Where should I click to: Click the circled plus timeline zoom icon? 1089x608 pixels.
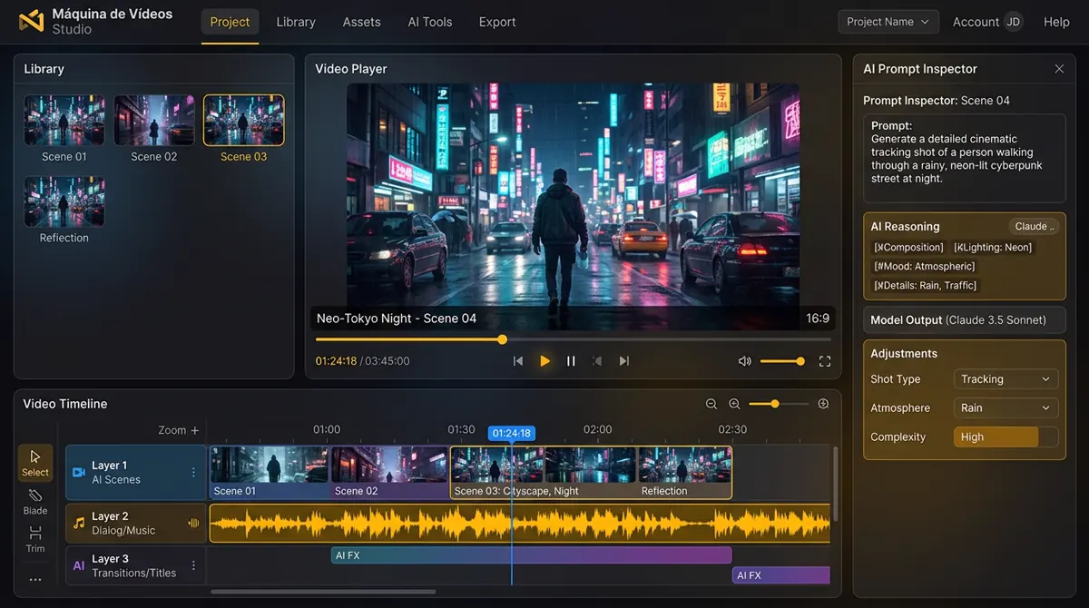tap(823, 404)
